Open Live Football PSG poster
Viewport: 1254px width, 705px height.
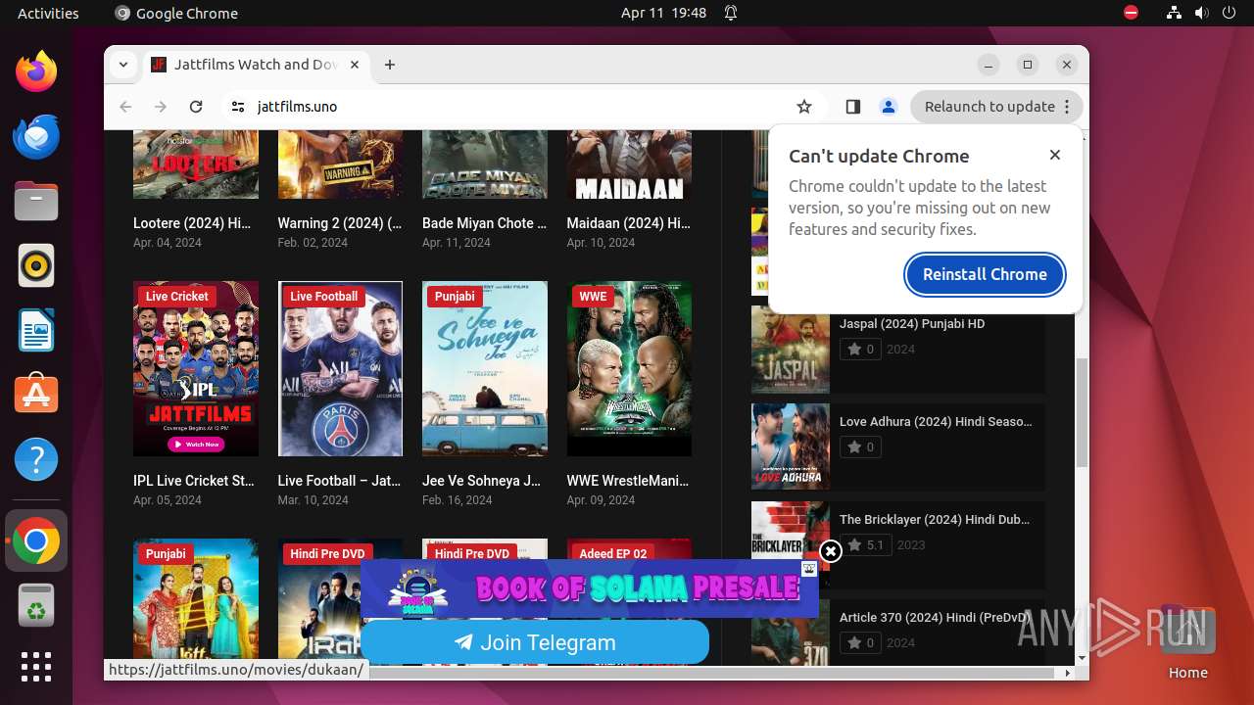point(340,369)
